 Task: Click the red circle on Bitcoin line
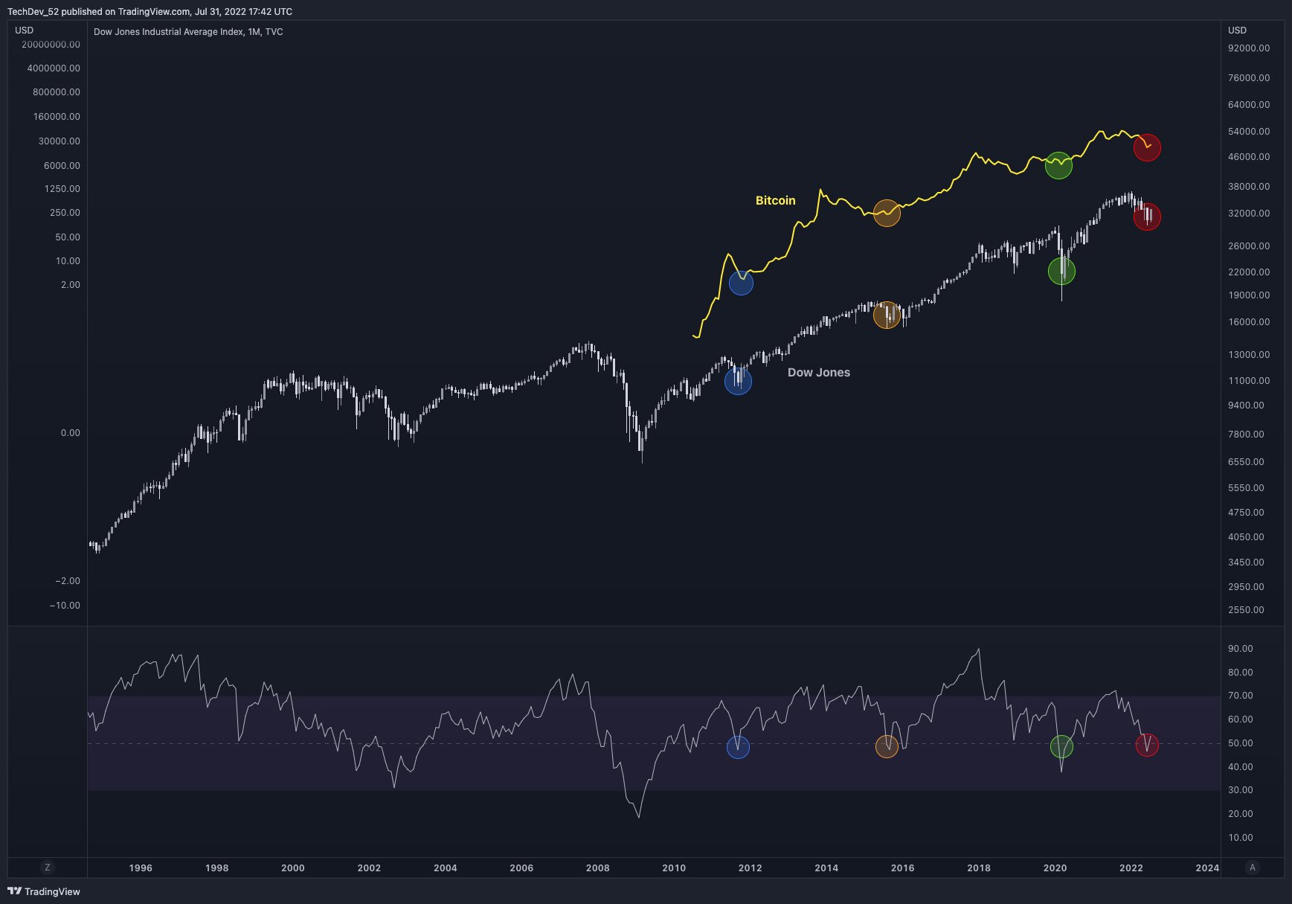tap(1147, 148)
